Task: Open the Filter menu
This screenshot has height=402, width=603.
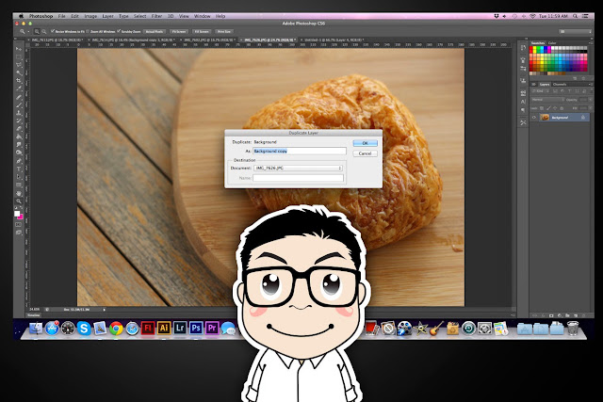Action: [156, 16]
